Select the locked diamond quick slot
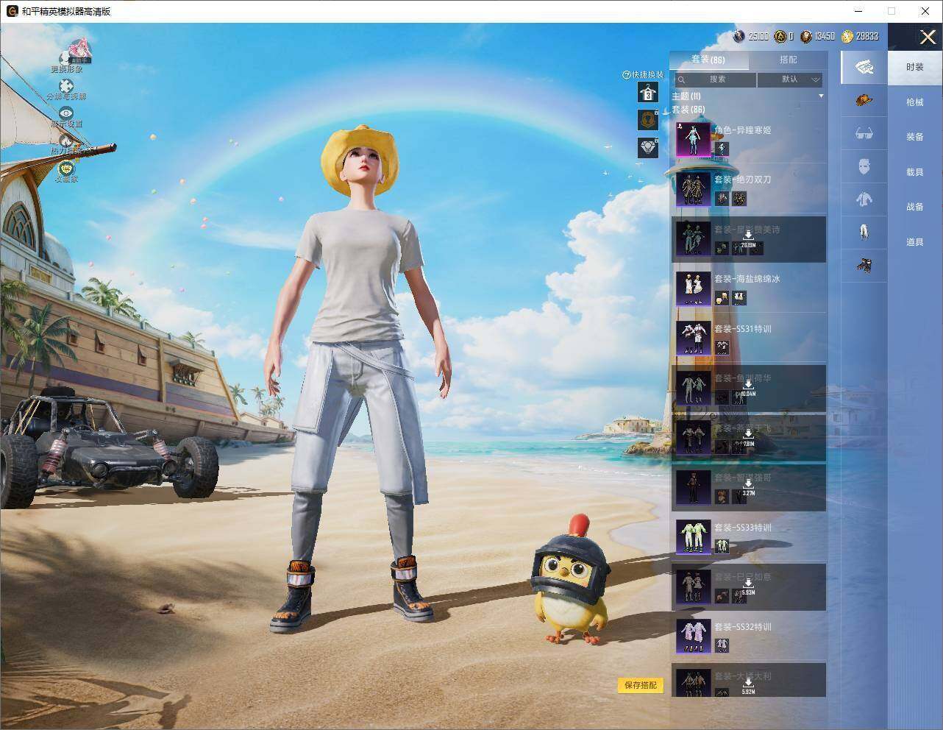This screenshot has width=943, height=730. point(647,147)
